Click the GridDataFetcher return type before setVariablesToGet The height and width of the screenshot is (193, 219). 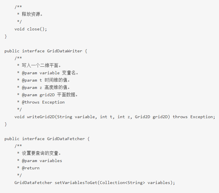(x=33, y=183)
